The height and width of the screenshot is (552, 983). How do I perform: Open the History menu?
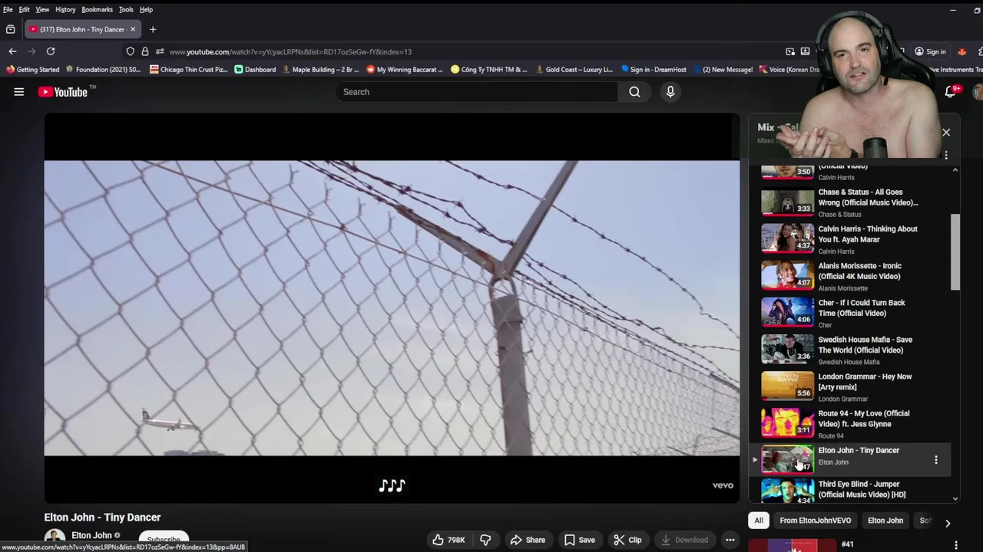[x=65, y=9]
